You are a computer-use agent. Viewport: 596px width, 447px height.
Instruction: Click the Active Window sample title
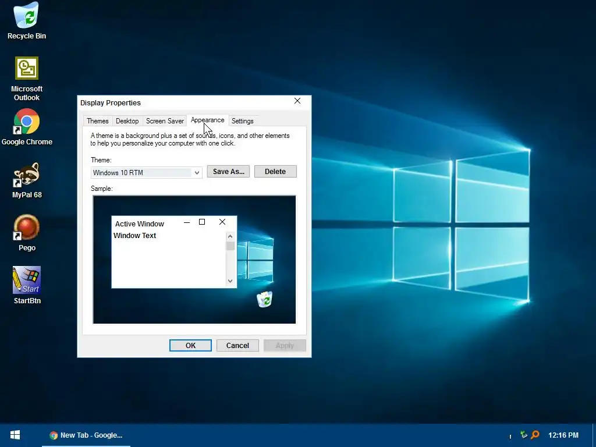[x=140, y=224]
